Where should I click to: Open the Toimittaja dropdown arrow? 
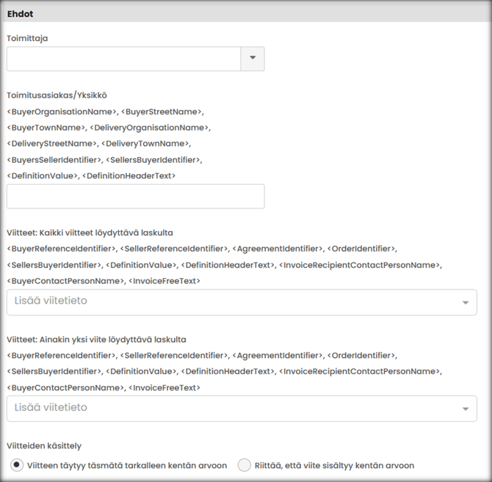(x=253, y=59)
